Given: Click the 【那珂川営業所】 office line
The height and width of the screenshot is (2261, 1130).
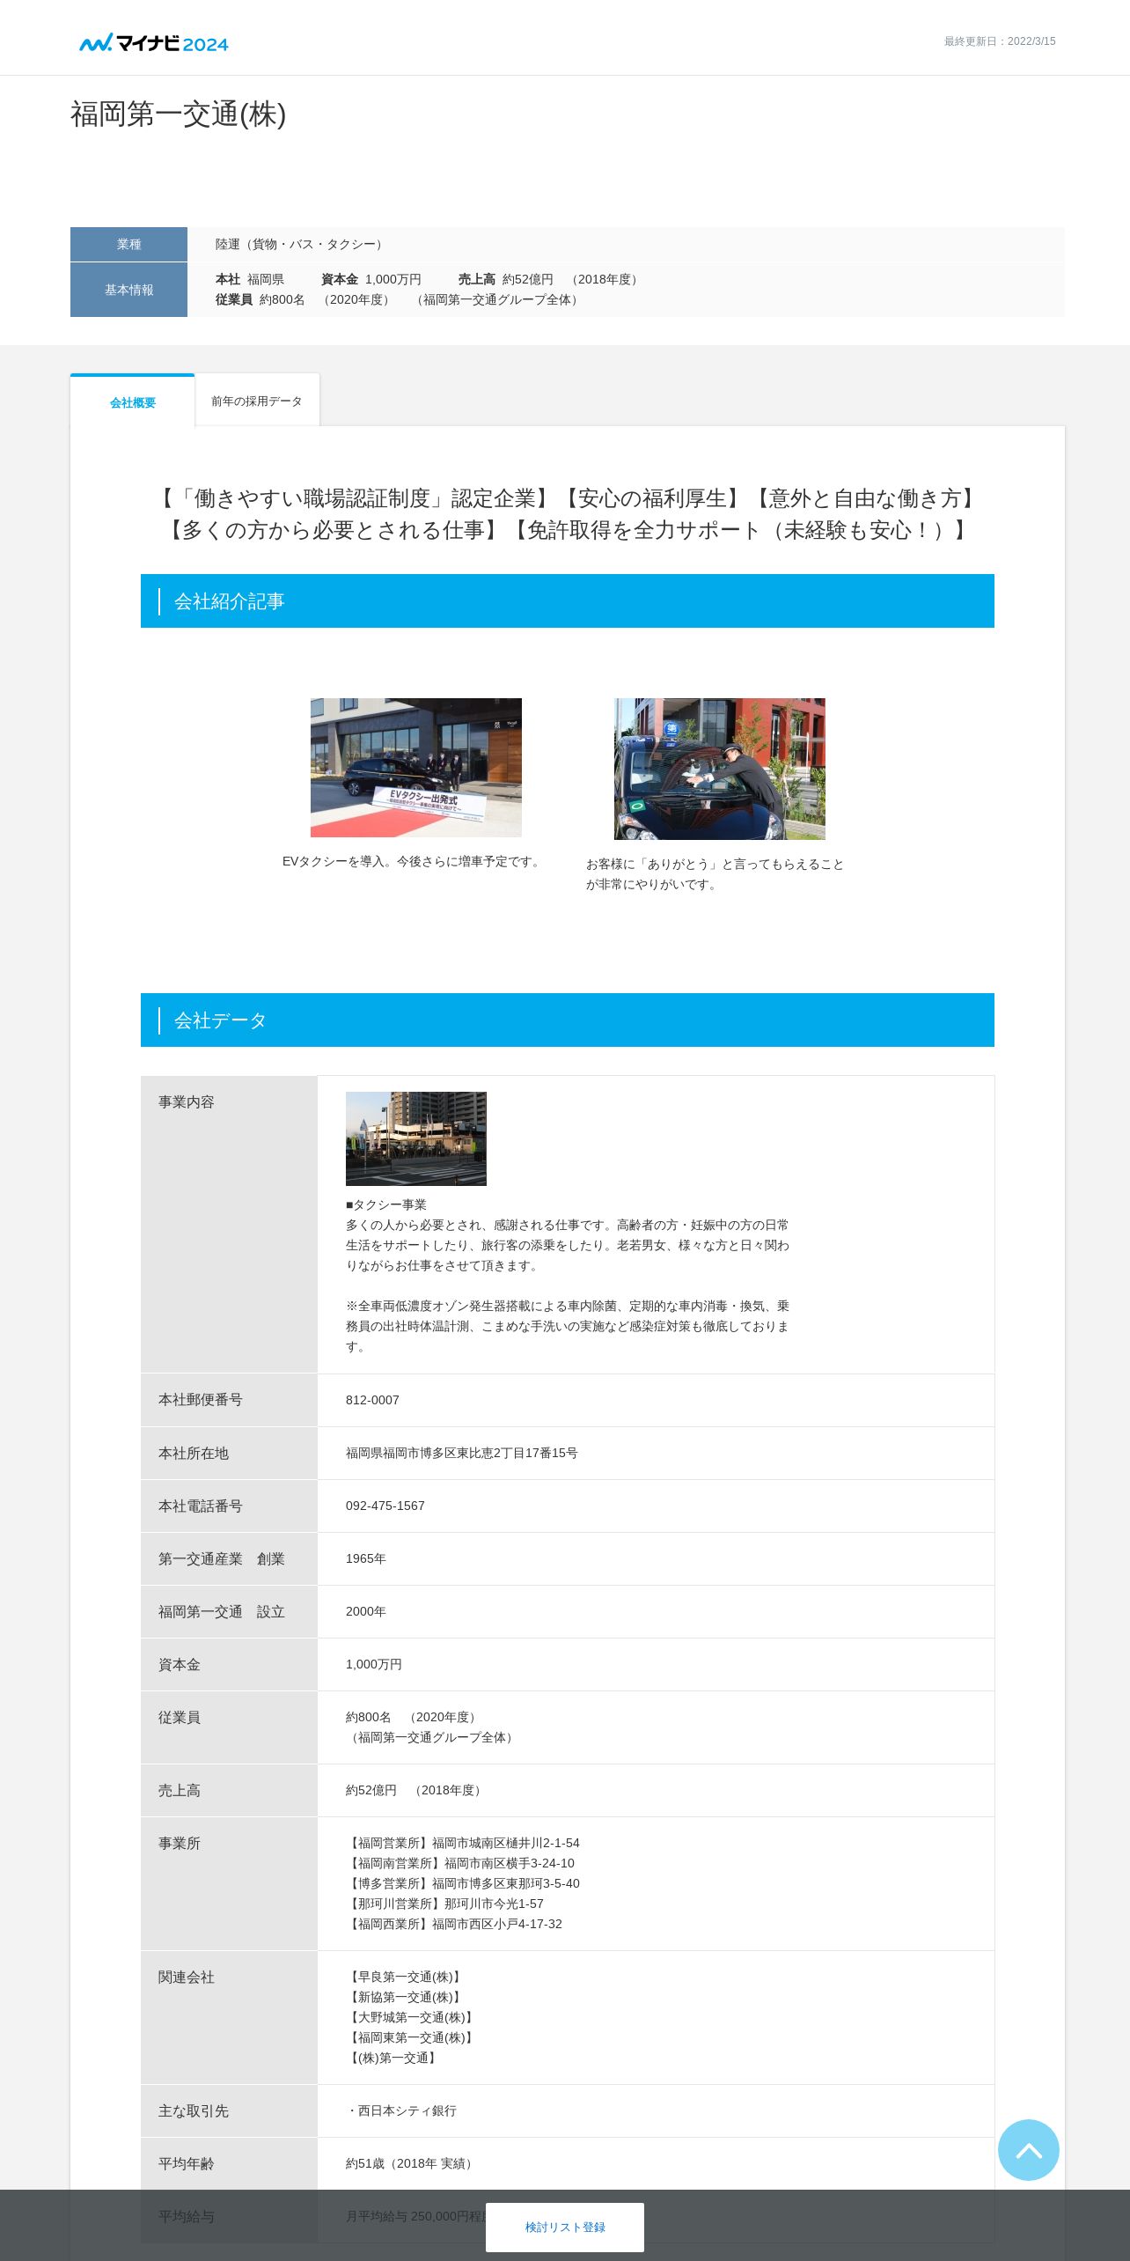Looking at the screenshot, I should pos(444,1904).
